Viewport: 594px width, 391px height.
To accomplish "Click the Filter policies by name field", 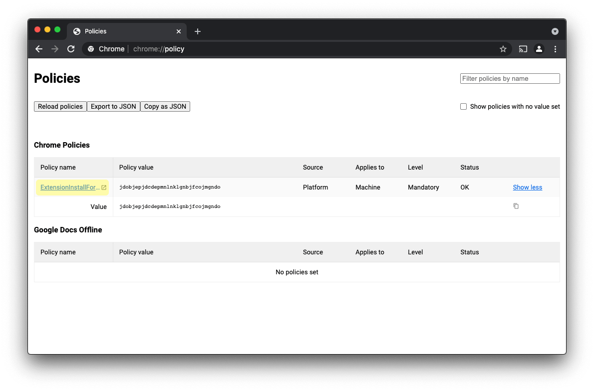I will 510,78.
